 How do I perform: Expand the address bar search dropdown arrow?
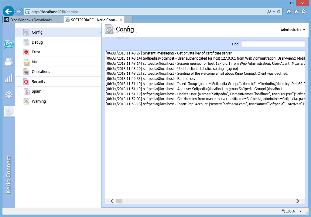coord(274,12)
